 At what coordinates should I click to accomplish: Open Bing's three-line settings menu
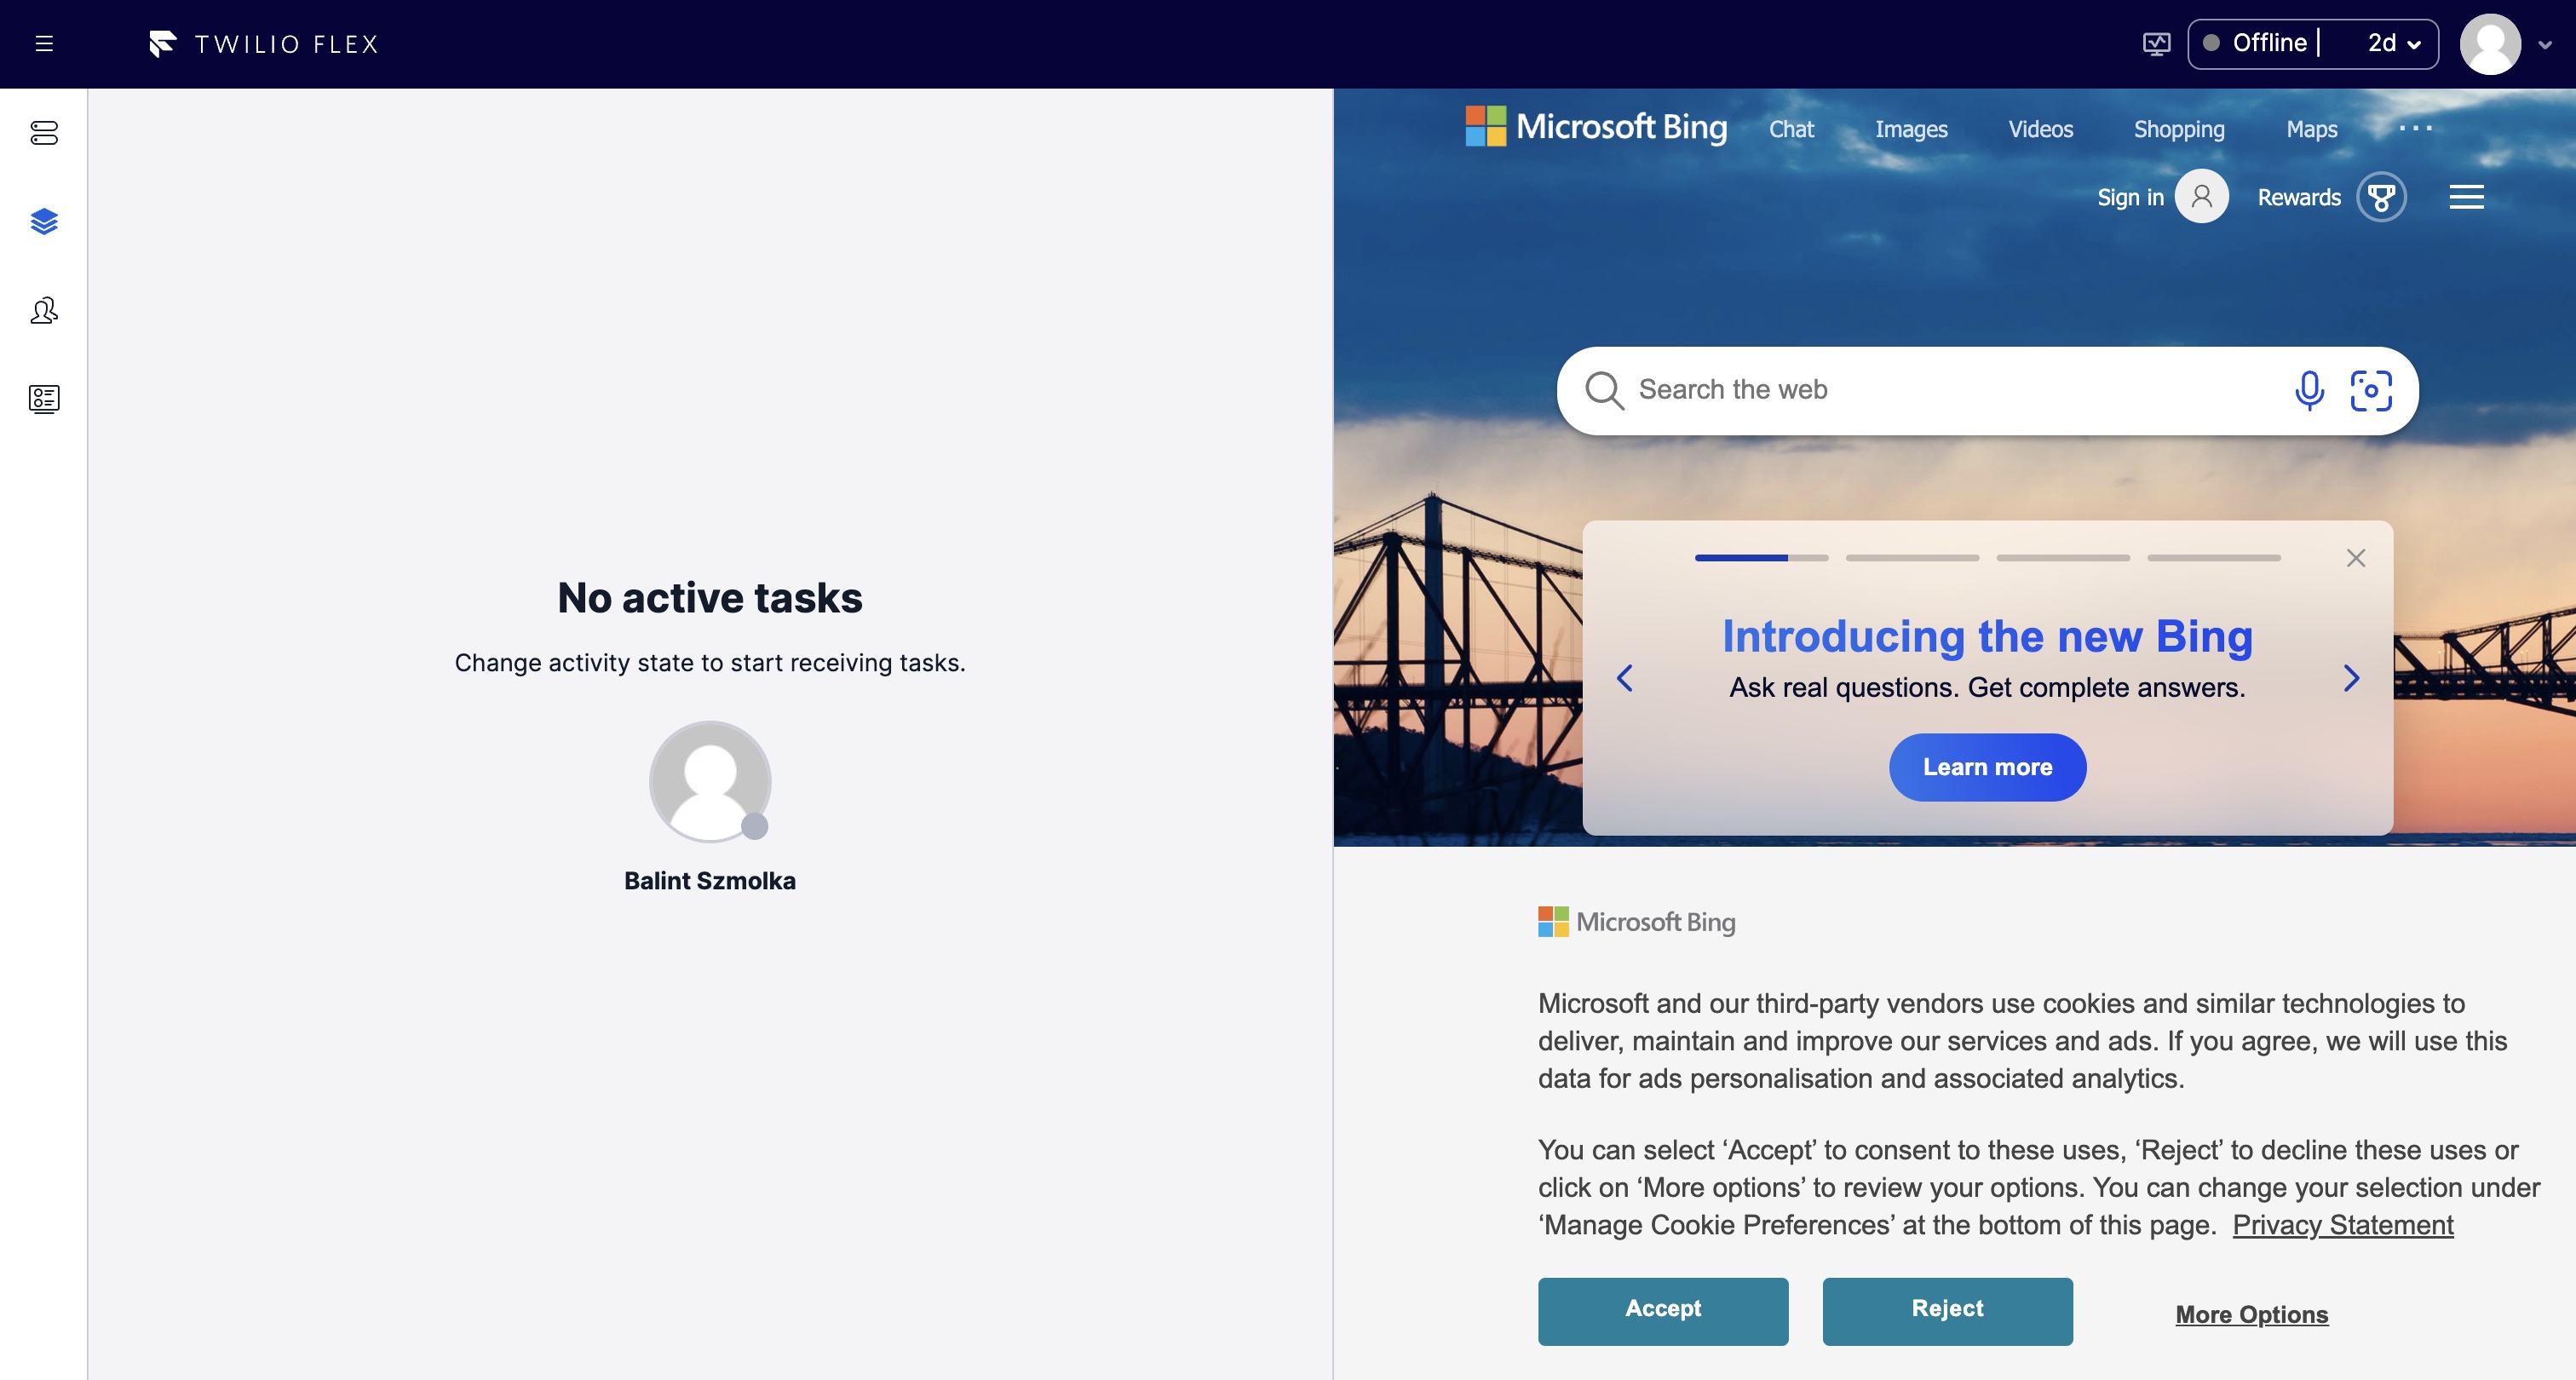tap(2466, 197)
